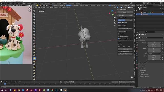This screenshot has width=164, height=92.
Task: Open the Falloff dropdown in header
Action: (98, 5)
